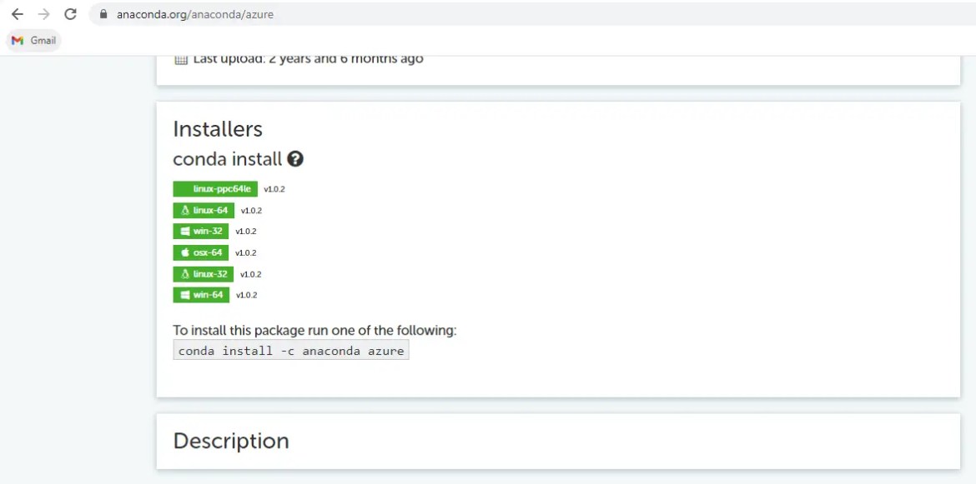
Task: View site info via the padlock icon
Action: pyautogui.click(x=103, y=14)
